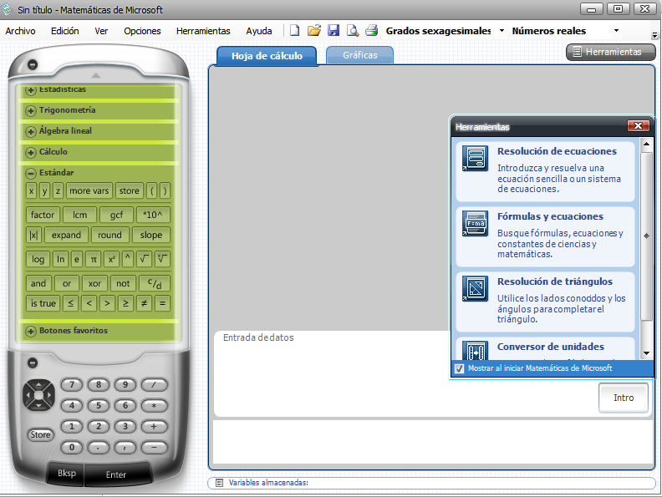Open the Conversor de unidades tool icon

475,350
